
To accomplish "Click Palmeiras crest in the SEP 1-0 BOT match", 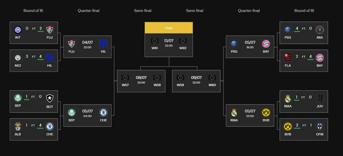I will point(18,98).
